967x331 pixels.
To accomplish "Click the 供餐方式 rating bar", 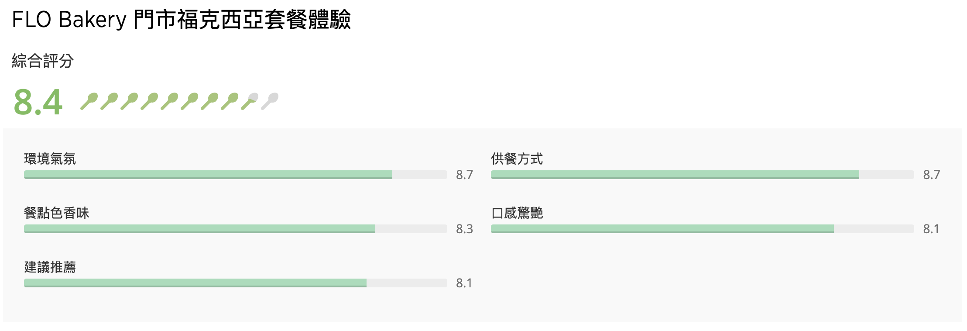I will pos(702,175).
